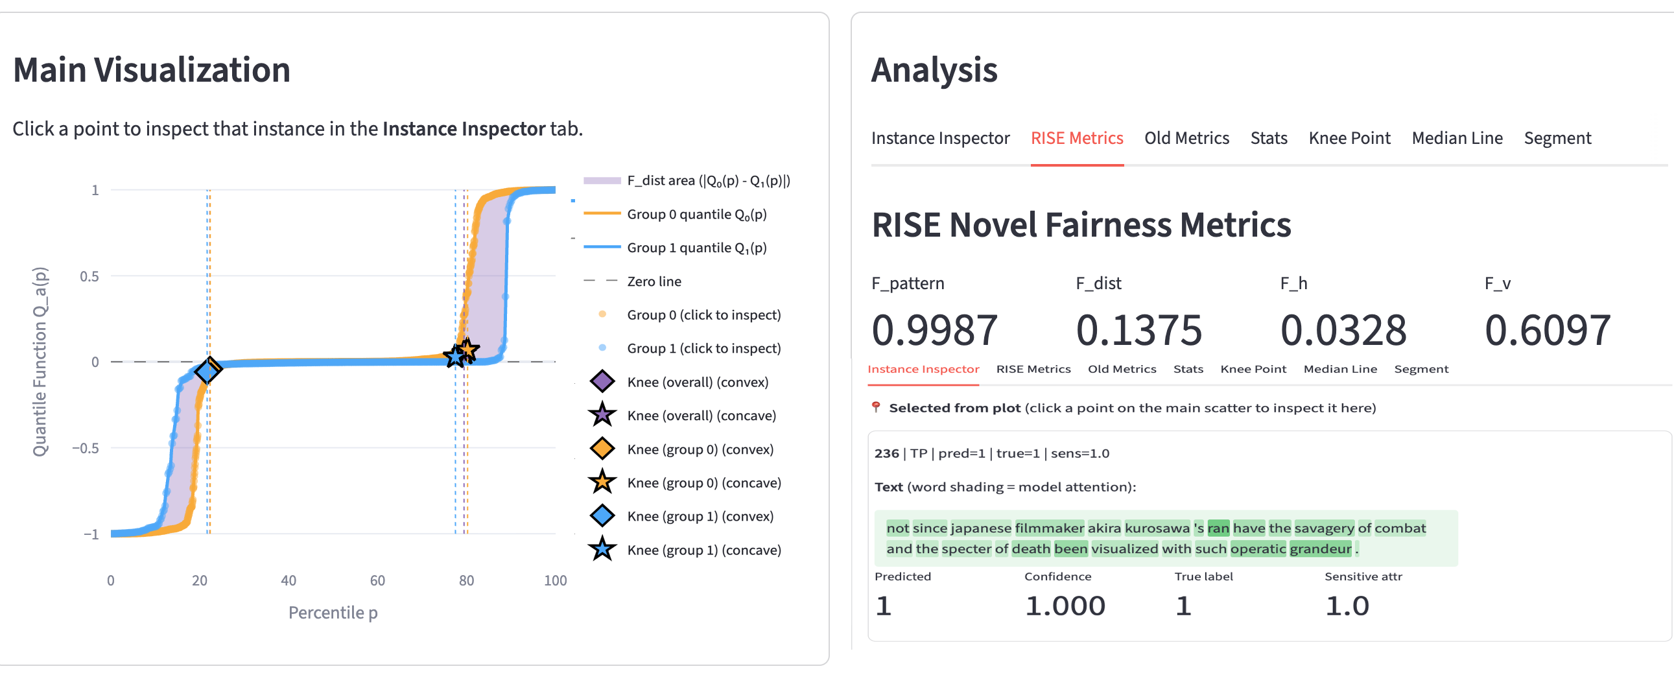Click the blue diamond knee marker on plot

[x=207, y=371]
